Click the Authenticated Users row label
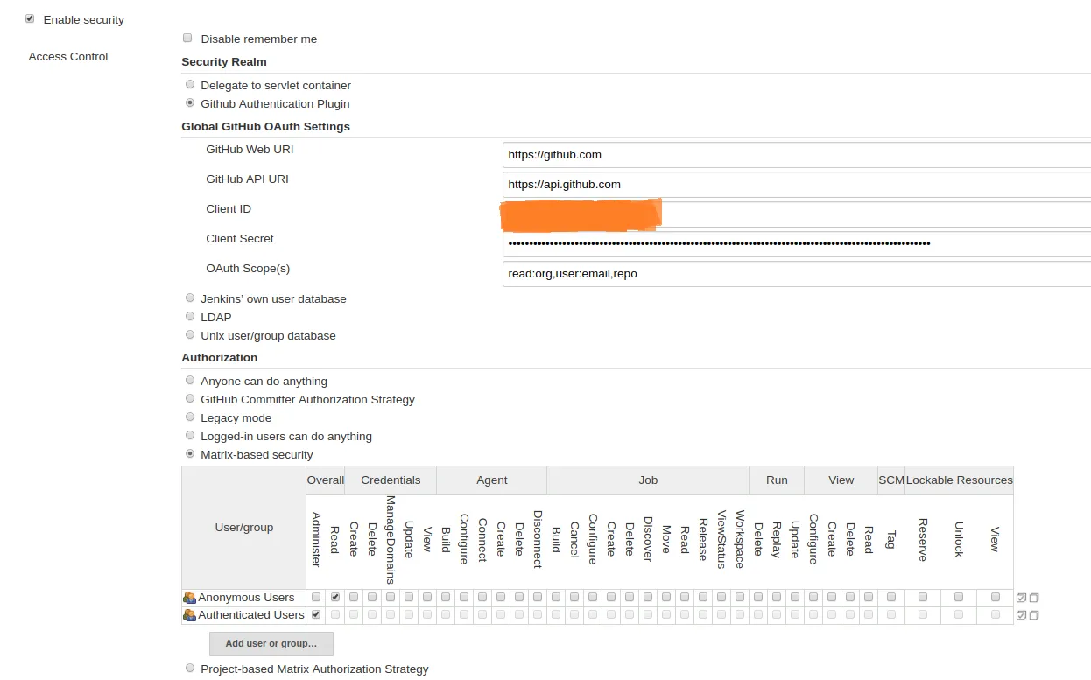This screenshot has height=680, width=1091. [x=251, y=614]
